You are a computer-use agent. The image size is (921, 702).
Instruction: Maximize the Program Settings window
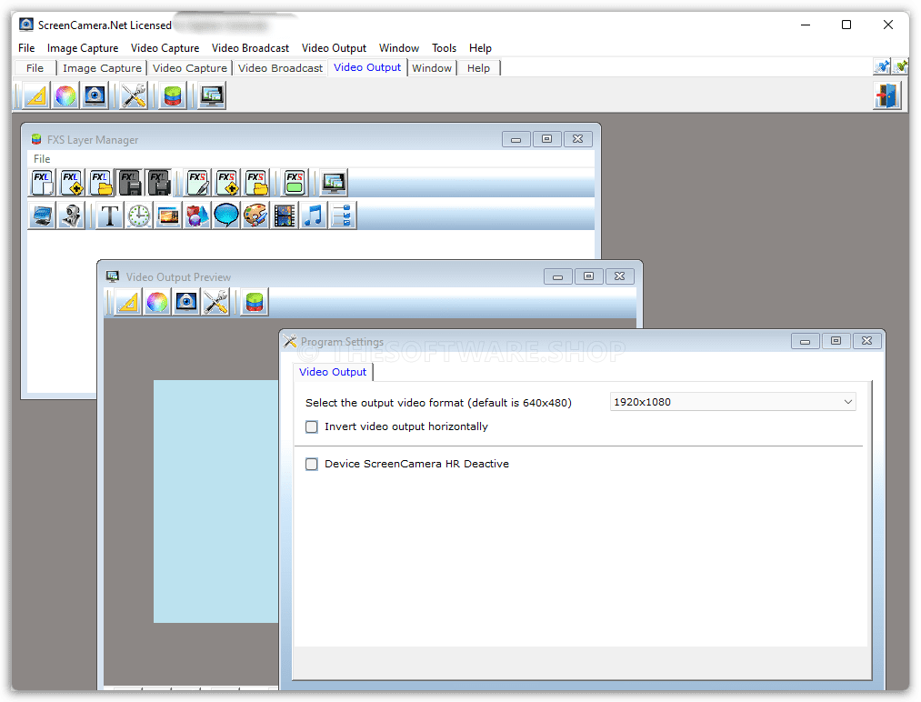[836, 341]
